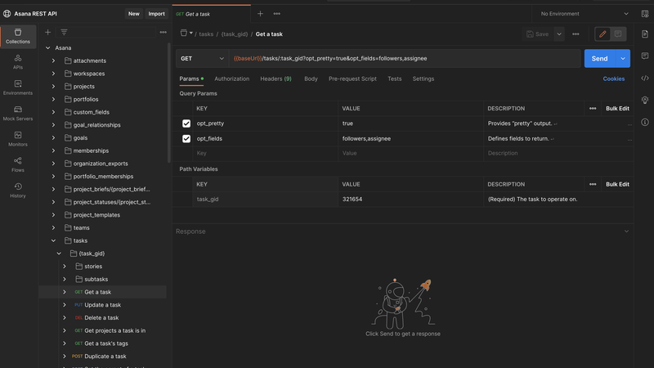This screenshot has width=654, height=368.
Task: Click the collection icon in the breadcrumb
Action: (183, 33)
